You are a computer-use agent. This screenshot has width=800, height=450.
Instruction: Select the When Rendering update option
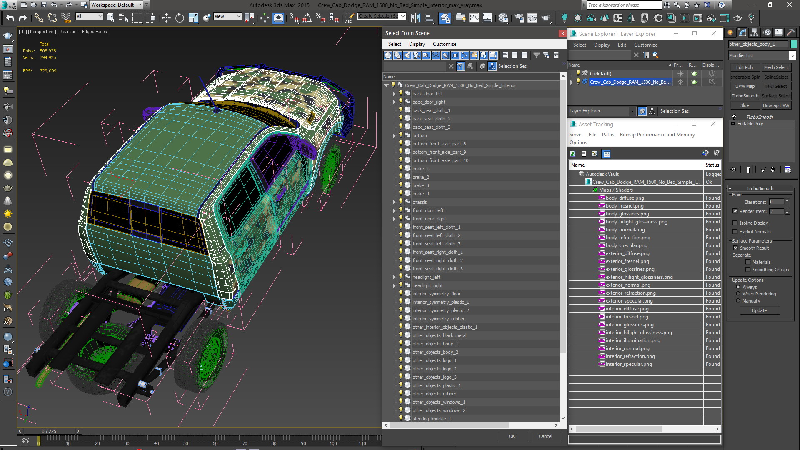click(738, 294)
